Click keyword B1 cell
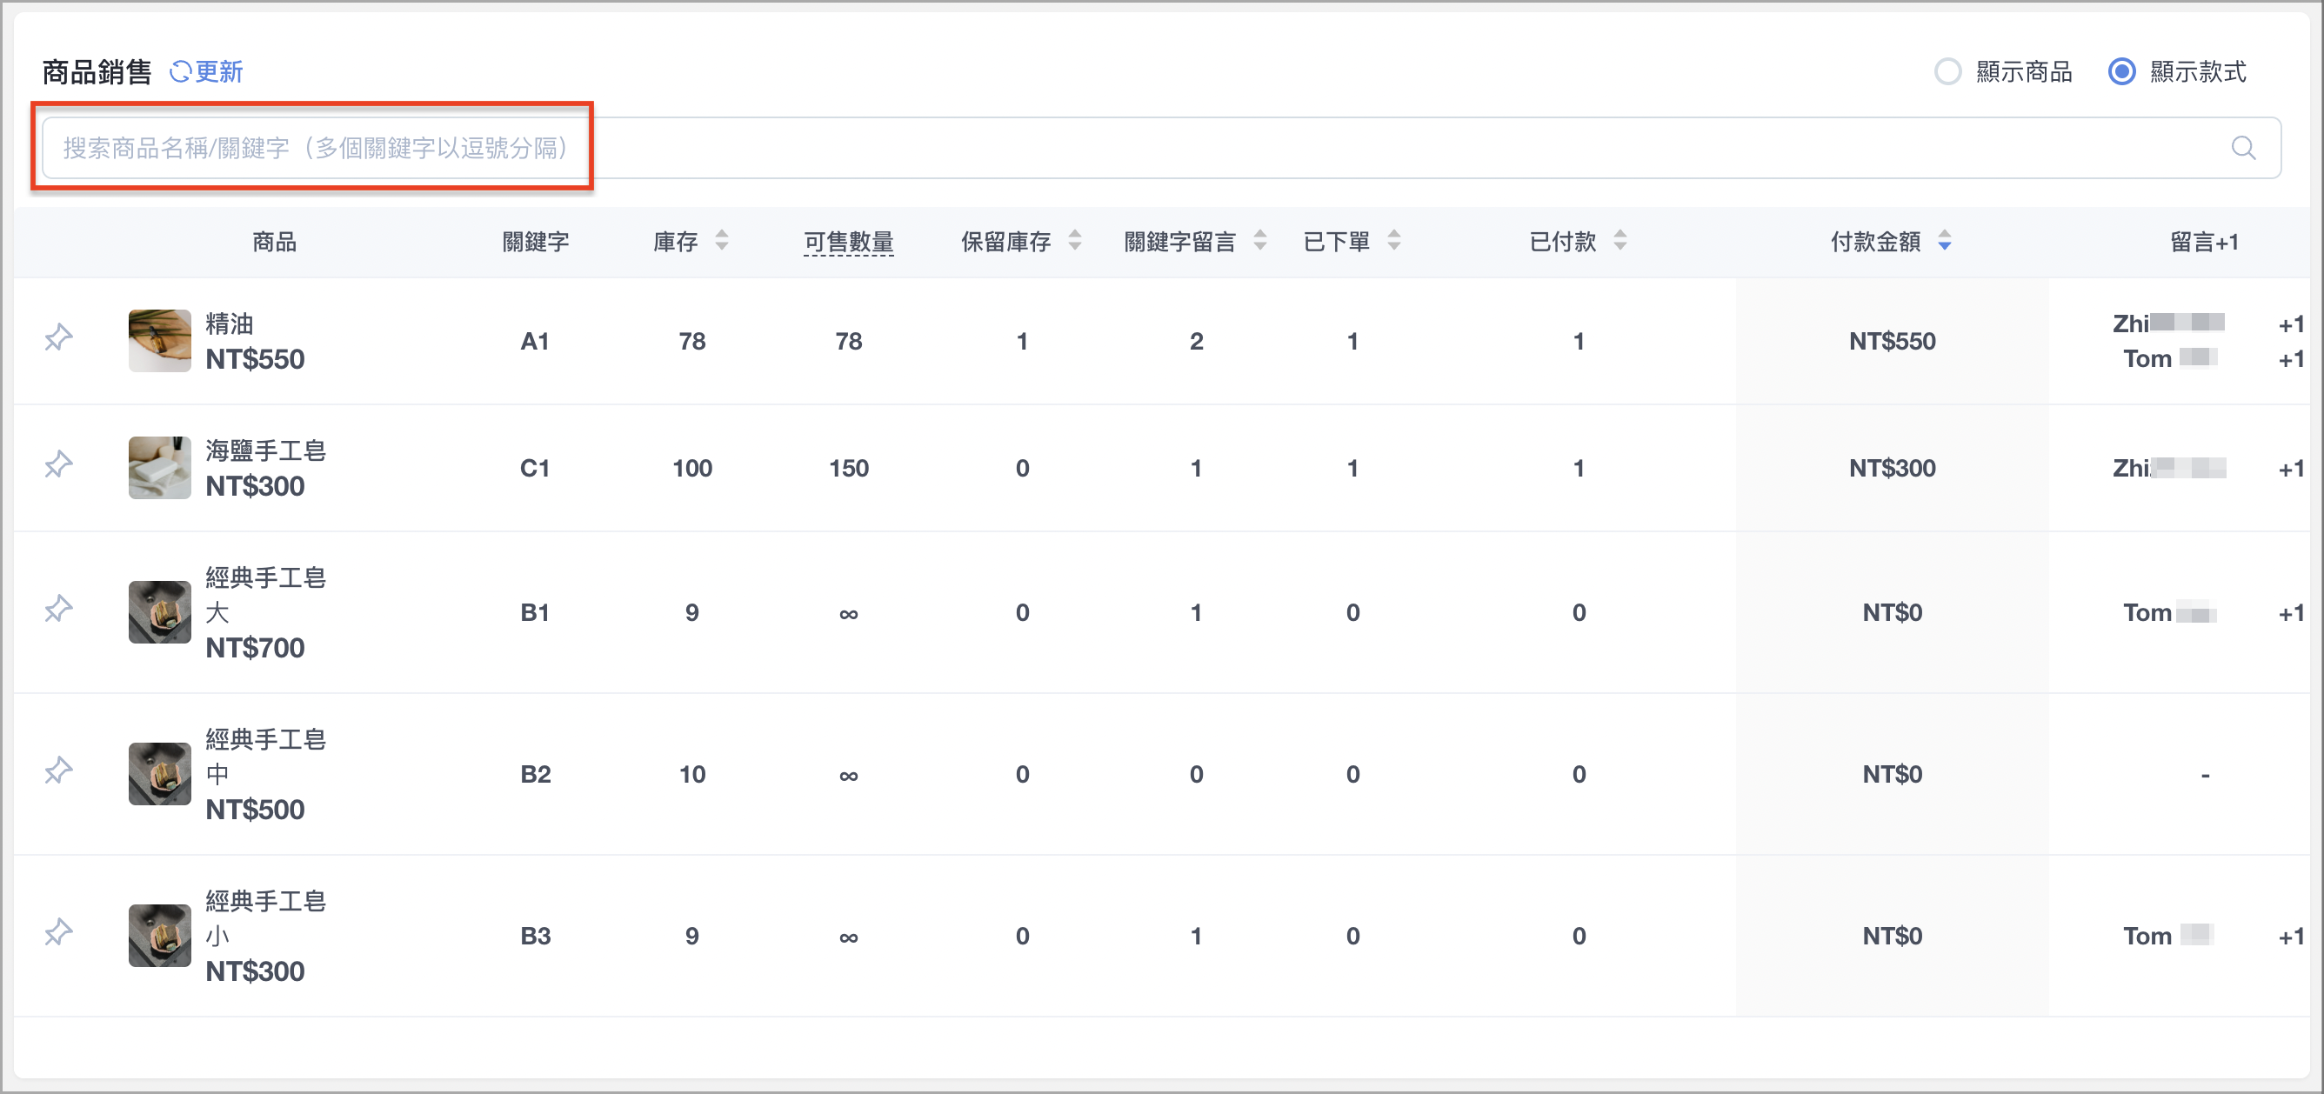The height and width of the screenshot is (1094, 2324). point(535,613)
